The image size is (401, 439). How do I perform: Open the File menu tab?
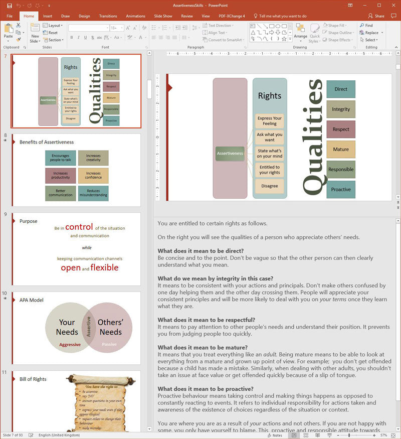(x=10, y=16)
